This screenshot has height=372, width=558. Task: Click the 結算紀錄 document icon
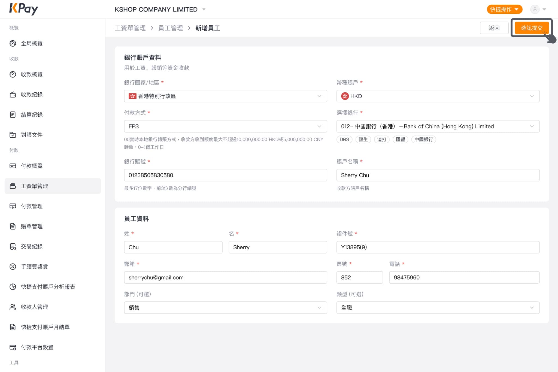point(13,115)
